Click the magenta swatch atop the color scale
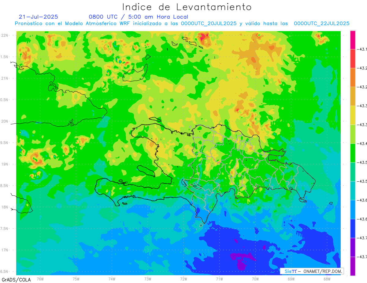This screenshot has width=367, height=283. 353,40
